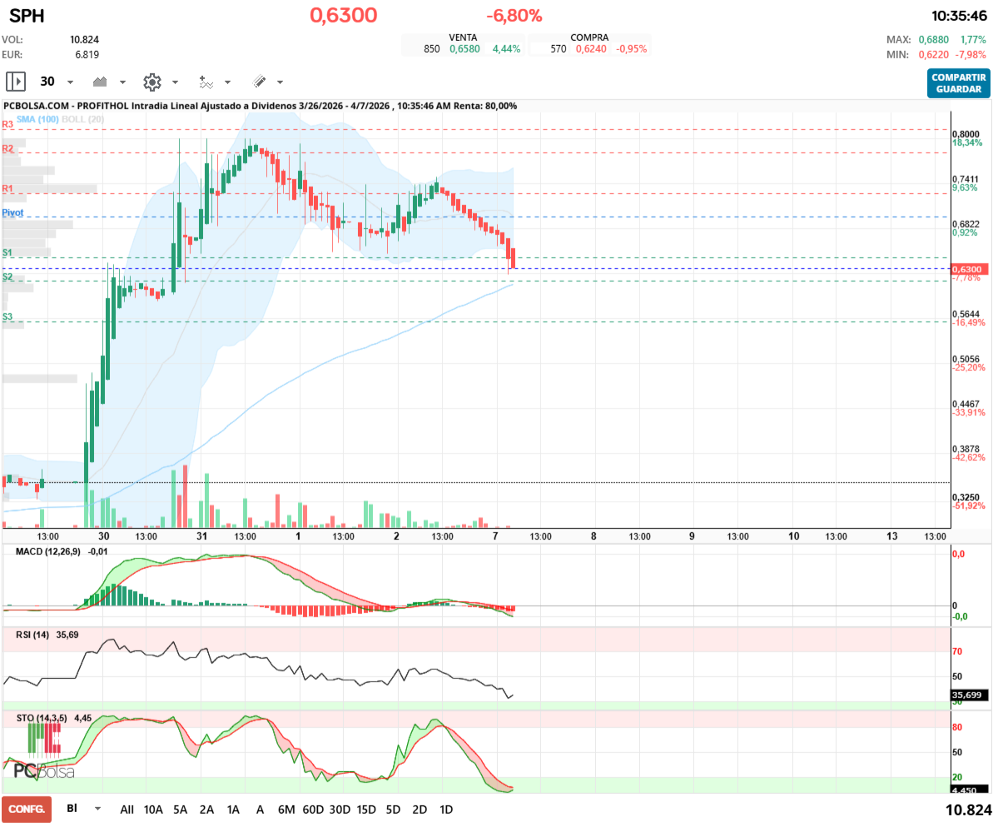Click the RSI (14) indicator label
This screenshot has height=827, width=1003.
(32, 635)
